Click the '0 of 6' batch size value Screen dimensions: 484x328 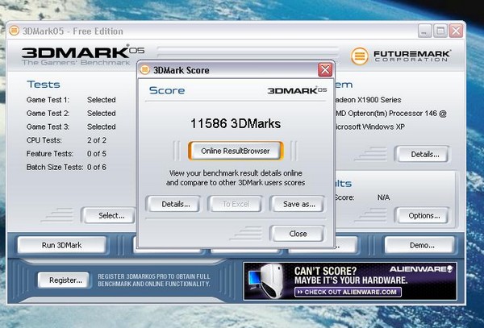coord(97,167)
